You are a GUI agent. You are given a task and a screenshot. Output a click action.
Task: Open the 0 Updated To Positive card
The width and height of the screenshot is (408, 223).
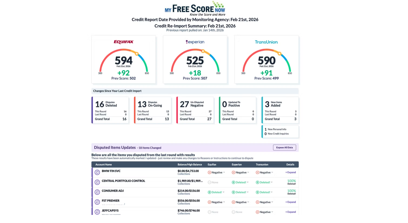click(x=237, y=110)
